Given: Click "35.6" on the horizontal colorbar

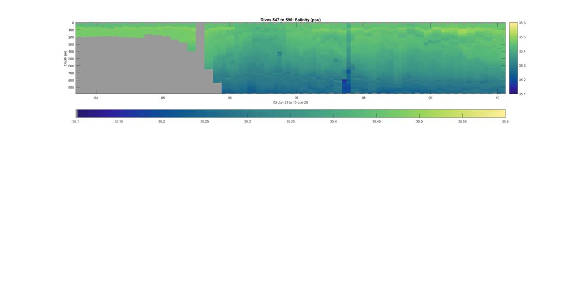Looking at the screenshot, I should (x=505, y=121).
